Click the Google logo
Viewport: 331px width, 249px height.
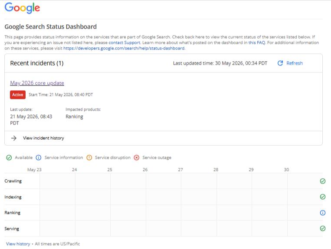(x=22, y=8)
